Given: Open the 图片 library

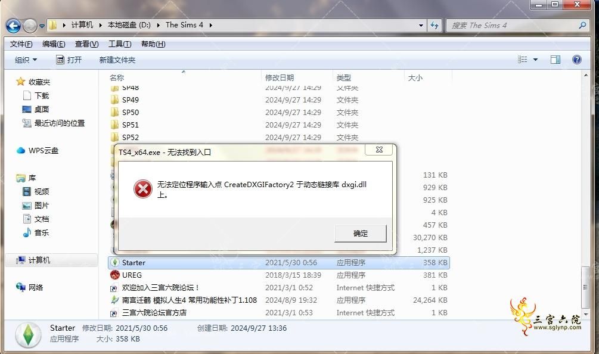Looking at the screenshot, I should (42, 206).
